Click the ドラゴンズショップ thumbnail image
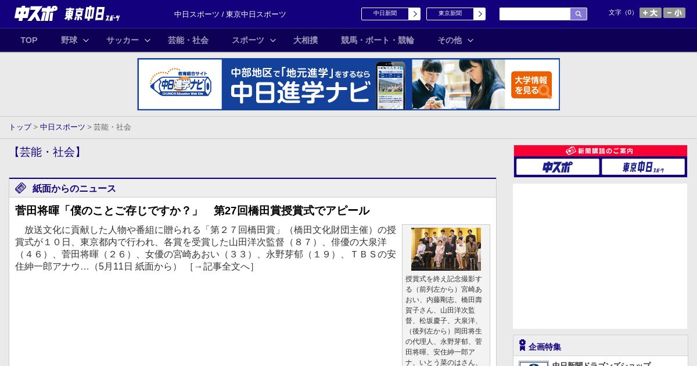Viewport: 697px width, 366px height. pyautogui.click(x=534, y=364)
